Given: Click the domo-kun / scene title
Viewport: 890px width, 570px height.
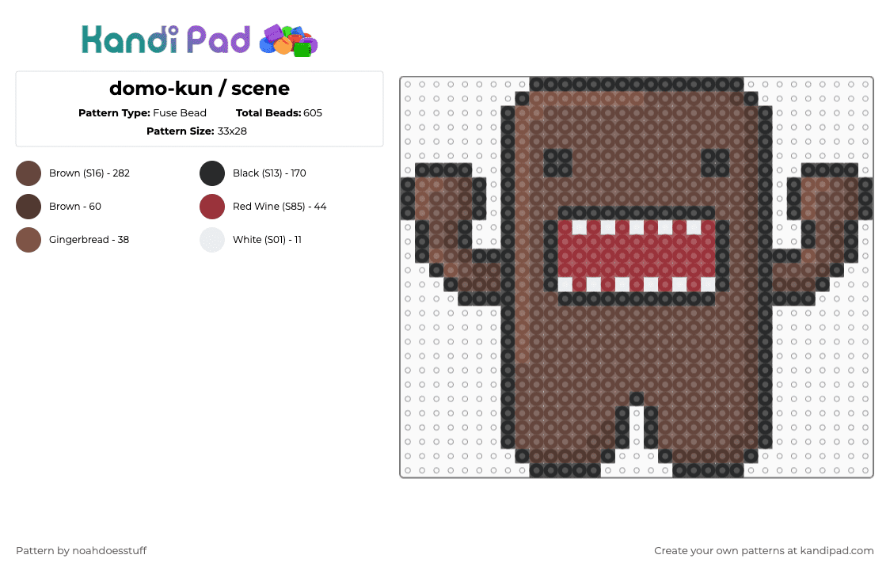Looking at the screenshot, I should [200, 89].
